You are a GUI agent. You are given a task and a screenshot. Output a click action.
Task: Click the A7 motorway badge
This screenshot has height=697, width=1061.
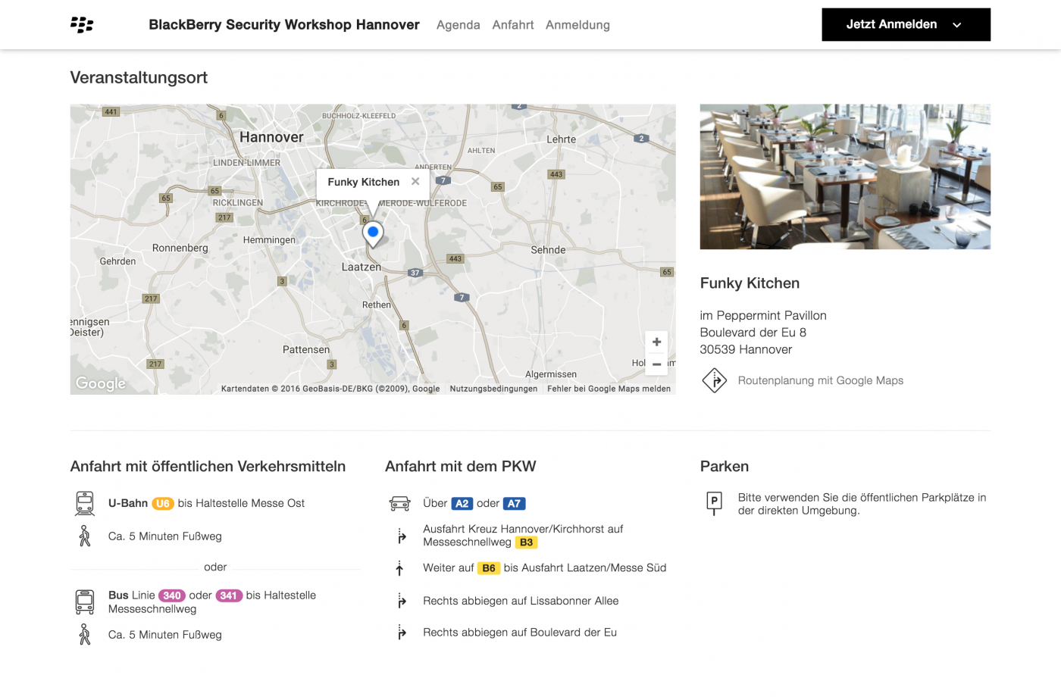pyautogui.click(x=514, y=503)
